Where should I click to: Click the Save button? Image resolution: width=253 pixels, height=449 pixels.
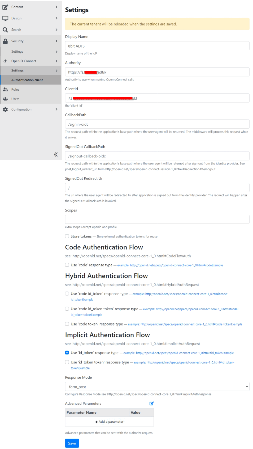point(72,443)
